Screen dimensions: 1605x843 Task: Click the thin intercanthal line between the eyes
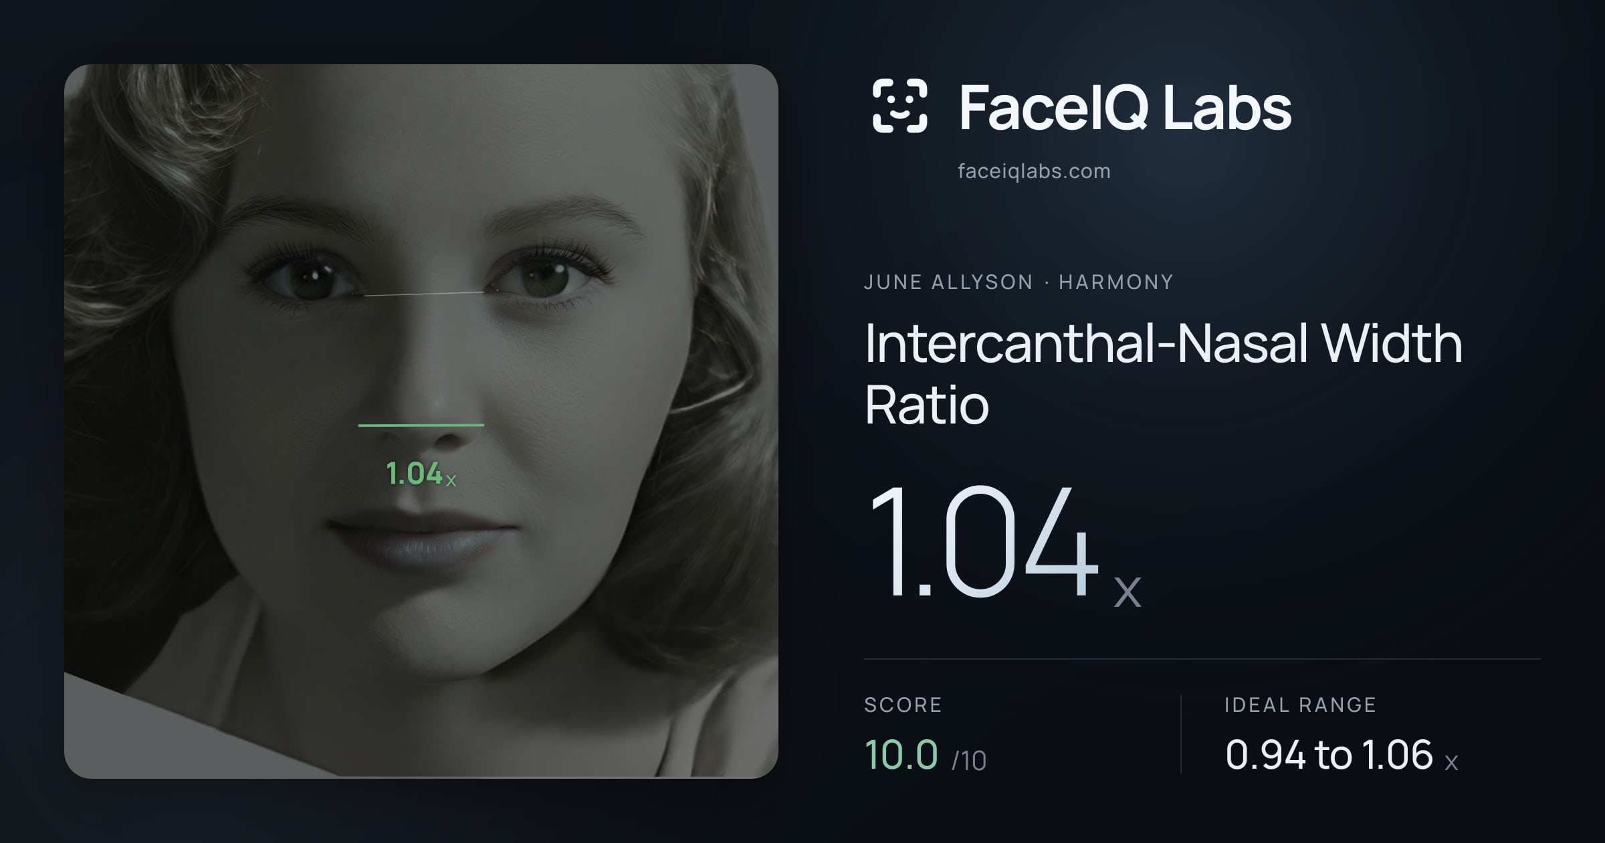[x=425, y=294]
